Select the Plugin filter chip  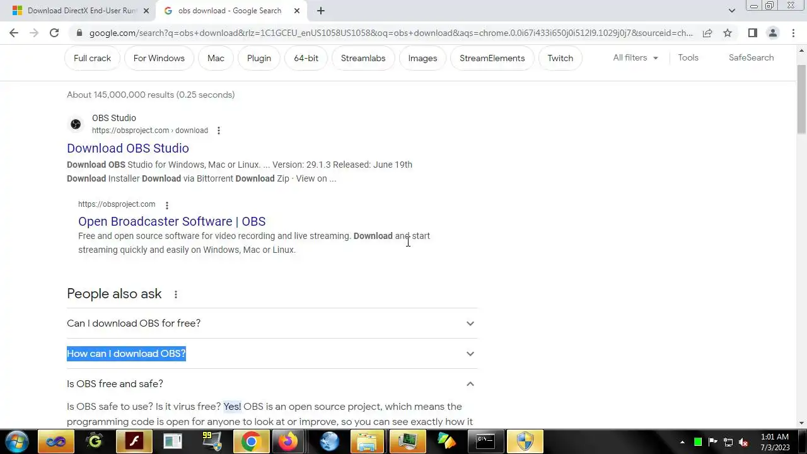tap(259, 58)
